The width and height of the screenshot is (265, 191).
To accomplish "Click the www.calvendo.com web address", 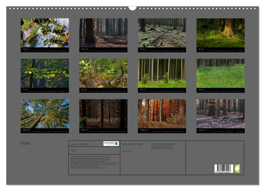I will tap(99, 168).
